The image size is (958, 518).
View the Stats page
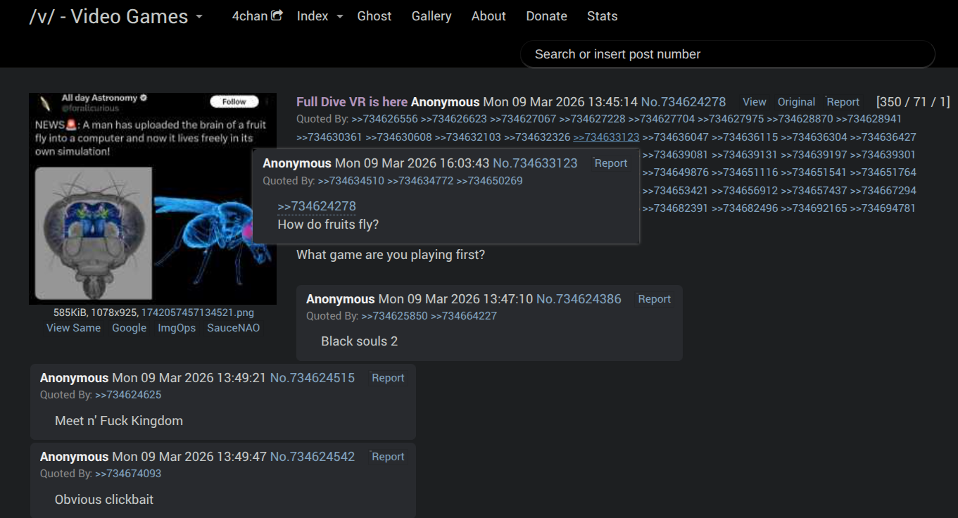603,16
